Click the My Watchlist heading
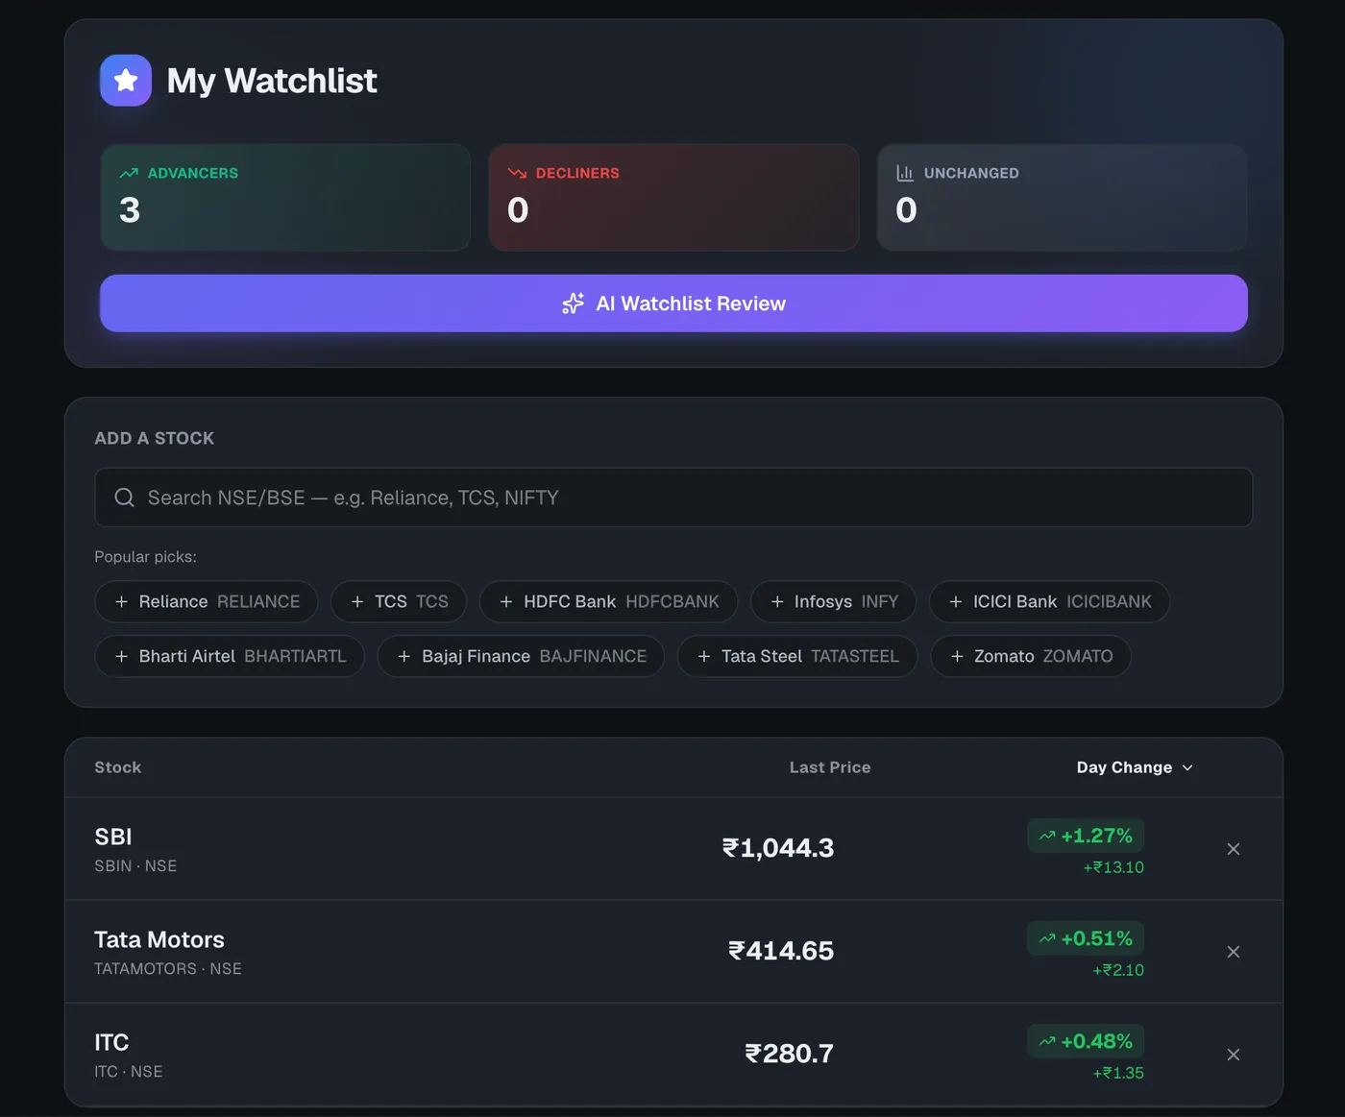Screen dimensions: 1345x1117 272,81
